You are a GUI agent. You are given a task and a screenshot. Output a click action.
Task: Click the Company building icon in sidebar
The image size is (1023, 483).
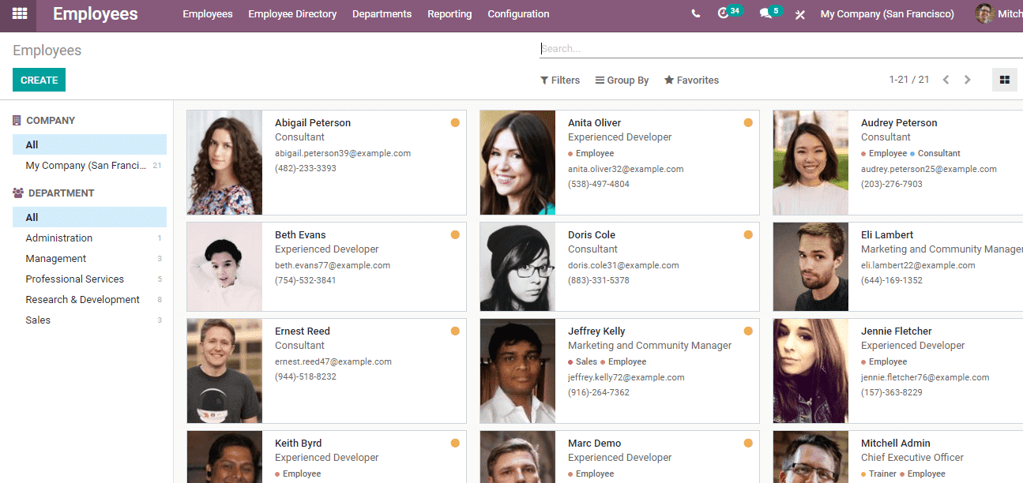pos(17,121)
